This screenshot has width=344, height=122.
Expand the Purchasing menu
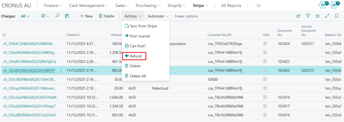click(148, 5)
